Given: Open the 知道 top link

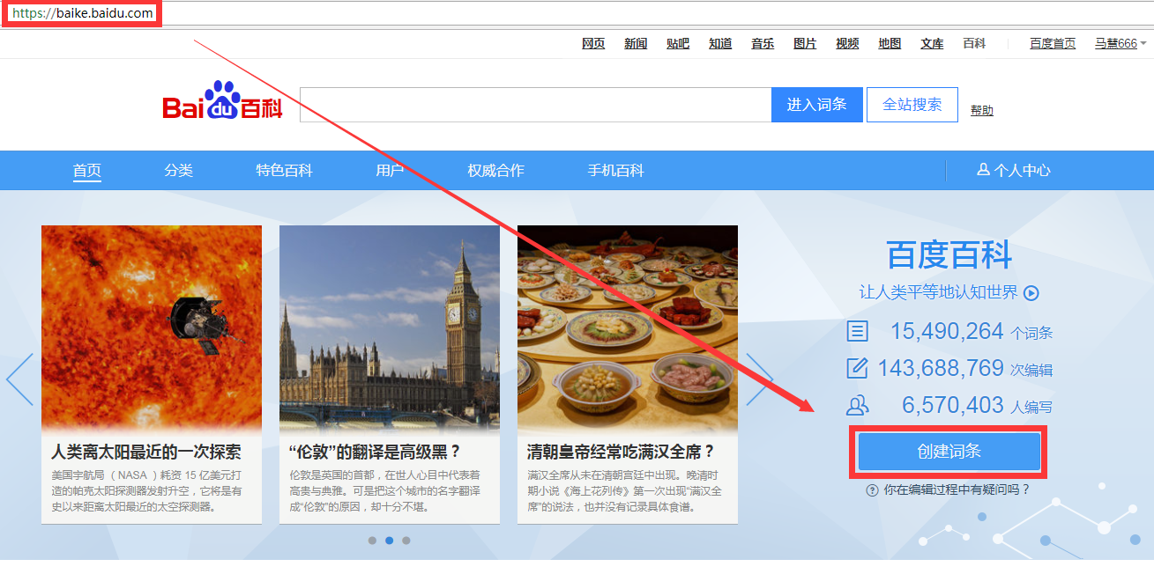Looking at the screenshot, I should pos(720,43).
